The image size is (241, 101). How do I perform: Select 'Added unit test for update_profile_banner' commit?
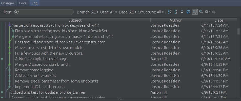(48, 92)
